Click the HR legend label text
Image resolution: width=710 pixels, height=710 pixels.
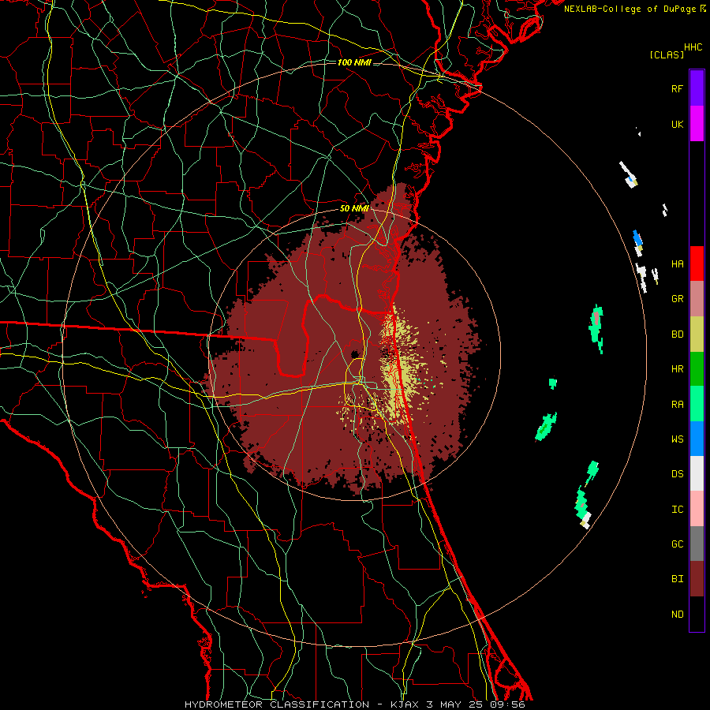[x=677, y=369]
